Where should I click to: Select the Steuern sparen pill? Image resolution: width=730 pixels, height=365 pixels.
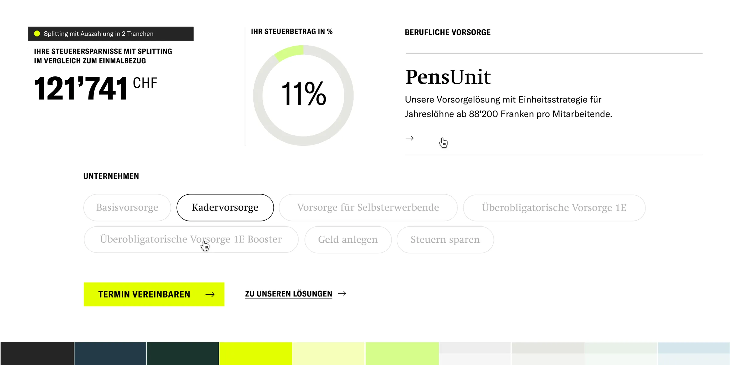[x=445, y=240]
